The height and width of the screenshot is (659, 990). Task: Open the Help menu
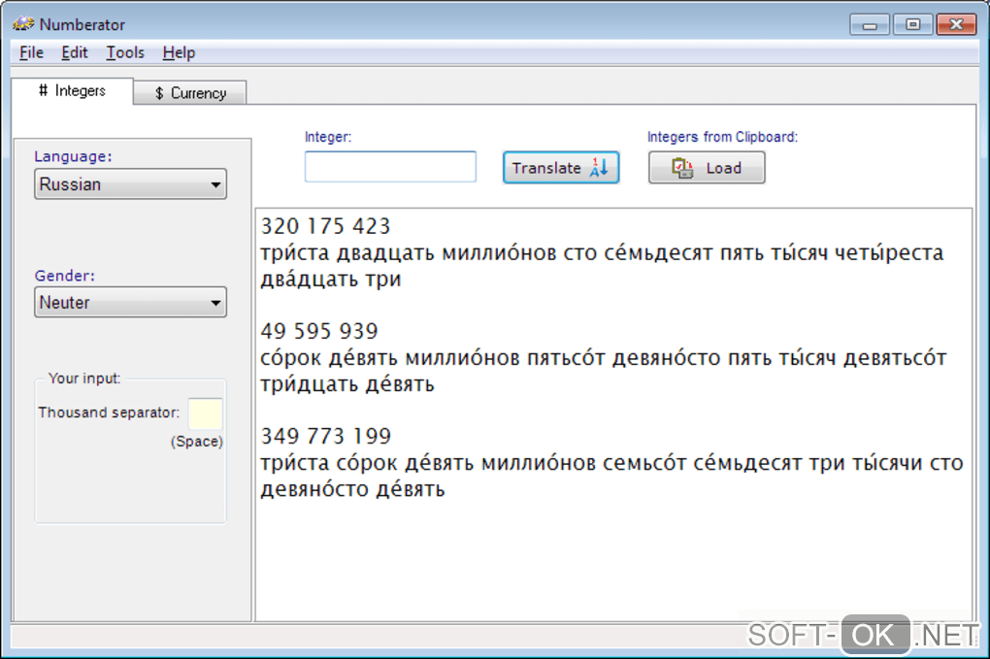tap(179, 52)
